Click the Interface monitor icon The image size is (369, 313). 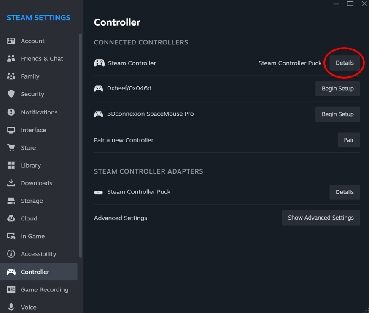(x=11, y=130)
